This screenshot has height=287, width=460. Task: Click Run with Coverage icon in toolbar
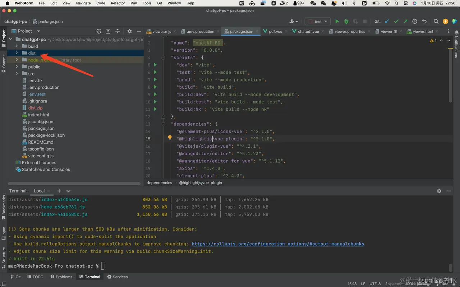point(356,22)
